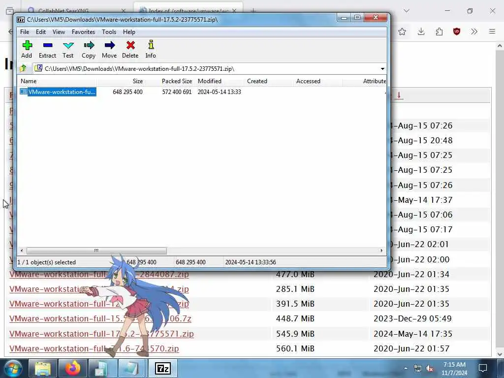Switch to the 7-Zip taskbar button

[162, 368]
